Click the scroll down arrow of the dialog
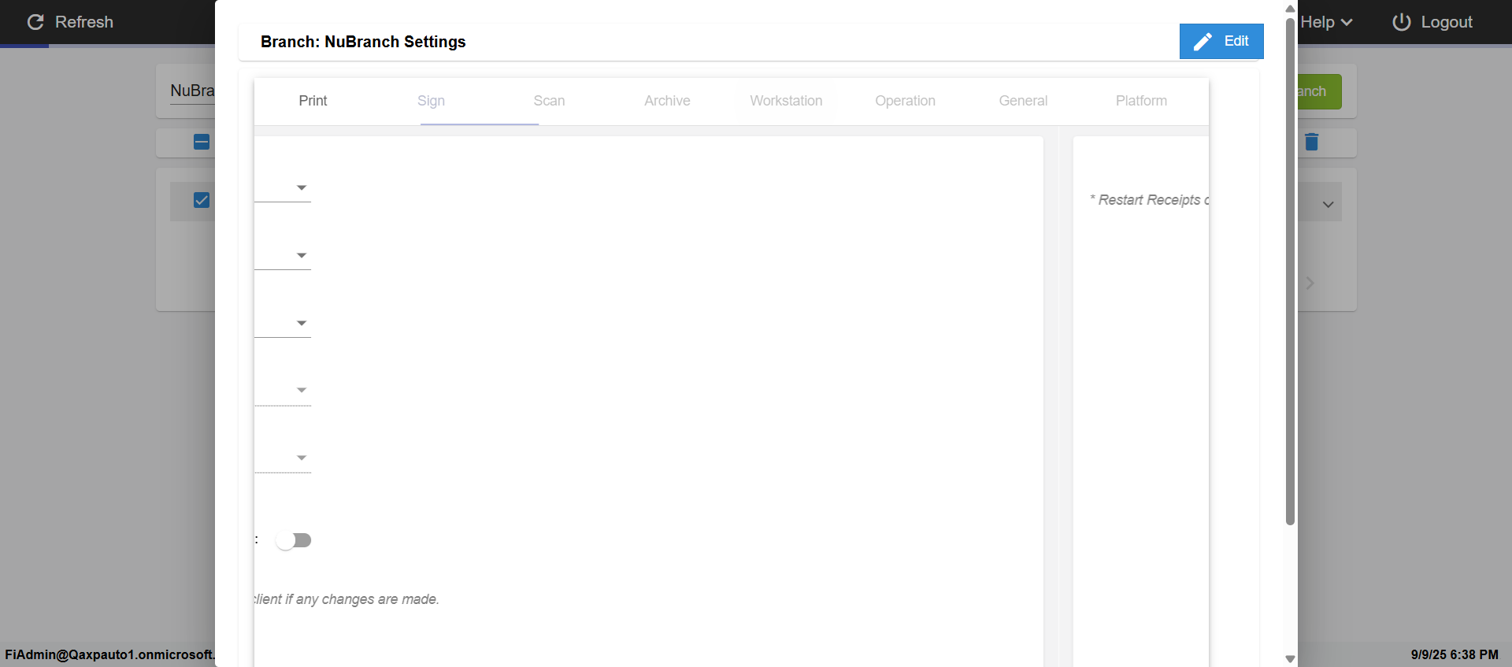 pyautogui.click(x=1290, y=658)
